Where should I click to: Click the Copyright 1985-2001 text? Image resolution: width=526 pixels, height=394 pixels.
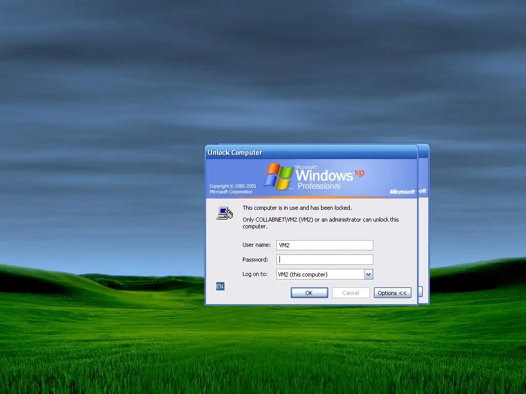[233, 189]
